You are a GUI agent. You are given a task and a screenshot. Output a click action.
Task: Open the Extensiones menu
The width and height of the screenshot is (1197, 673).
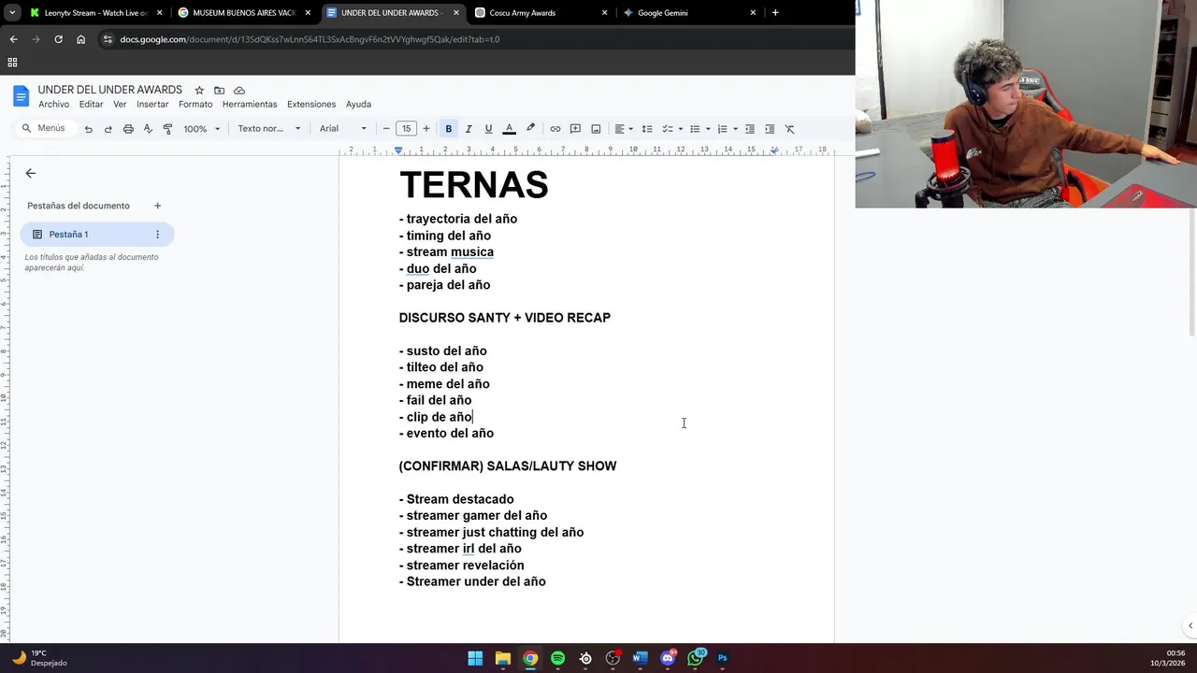coord(311,104)
